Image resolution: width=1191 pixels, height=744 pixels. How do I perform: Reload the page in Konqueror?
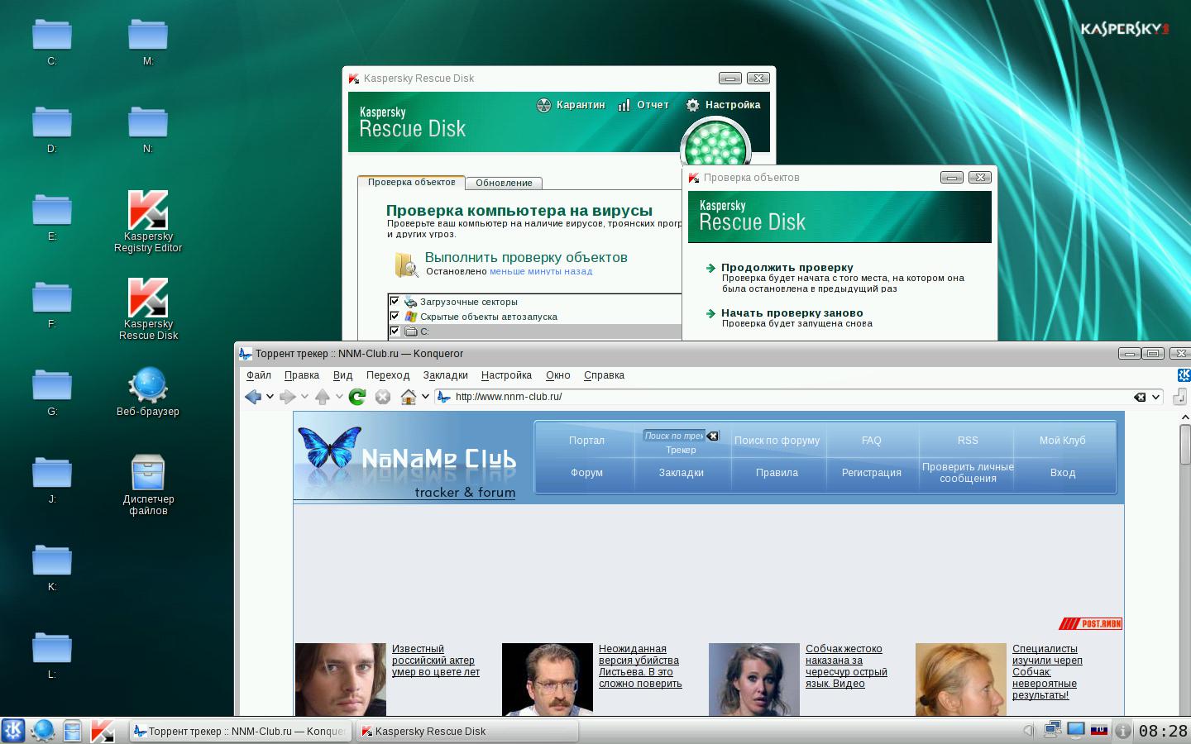[357, 397]
